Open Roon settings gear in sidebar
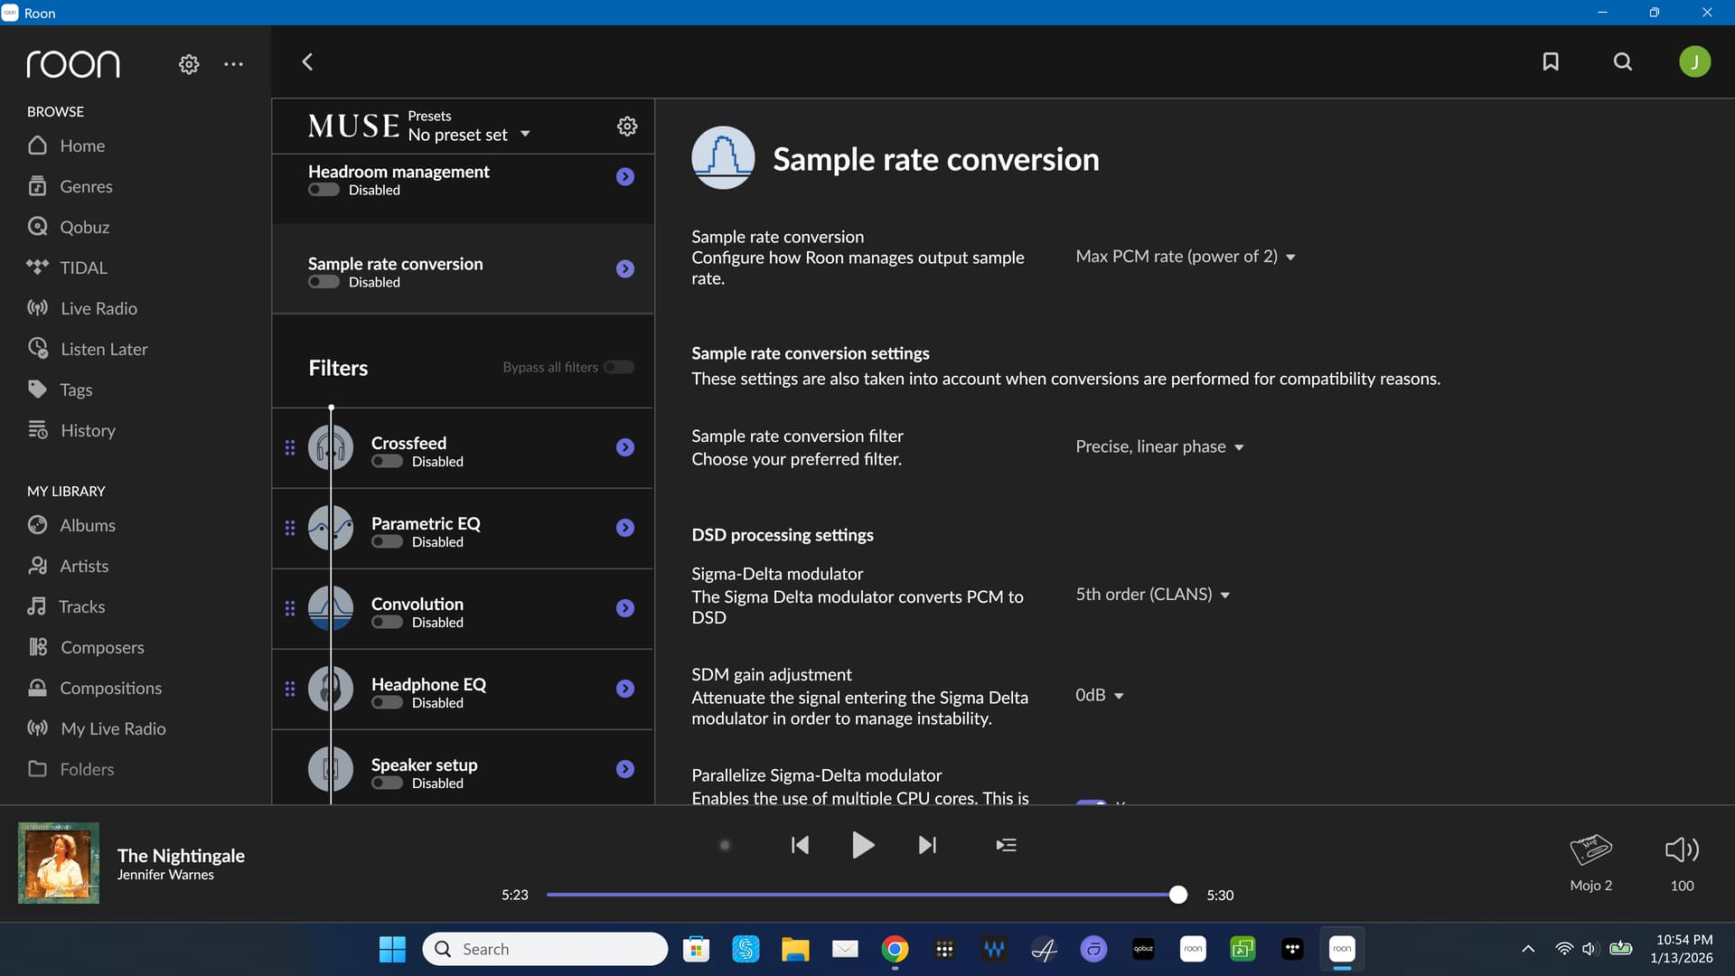 [x=188, y=64]
